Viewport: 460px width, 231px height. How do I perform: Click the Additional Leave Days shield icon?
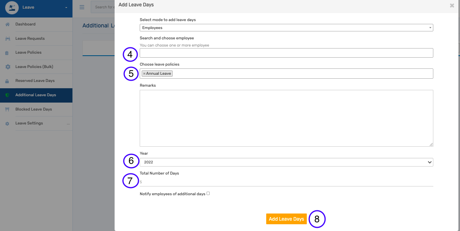pyautogui.click(x=7, y=95)
